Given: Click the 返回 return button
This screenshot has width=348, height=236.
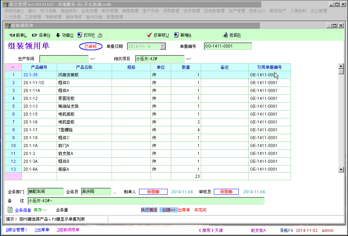Looking at the screenshot, I should pyautogui.click(x=232, y=35).
